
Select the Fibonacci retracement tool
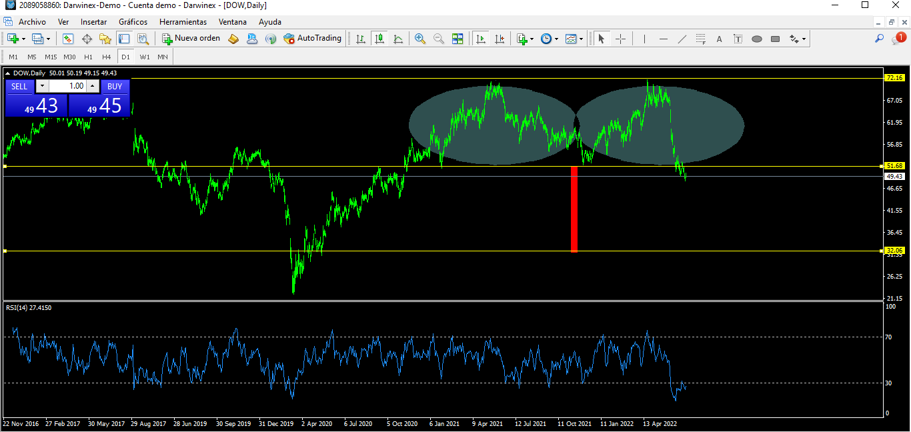tap(700, 39)
